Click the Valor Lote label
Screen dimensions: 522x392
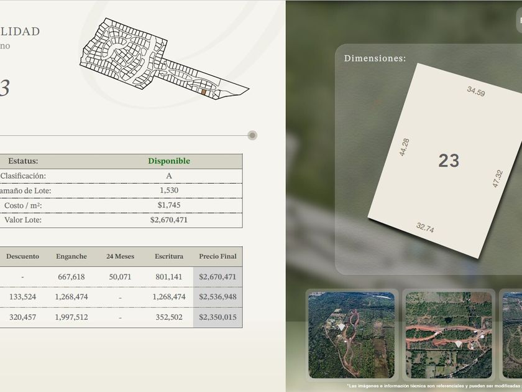(x=23, y=220)
